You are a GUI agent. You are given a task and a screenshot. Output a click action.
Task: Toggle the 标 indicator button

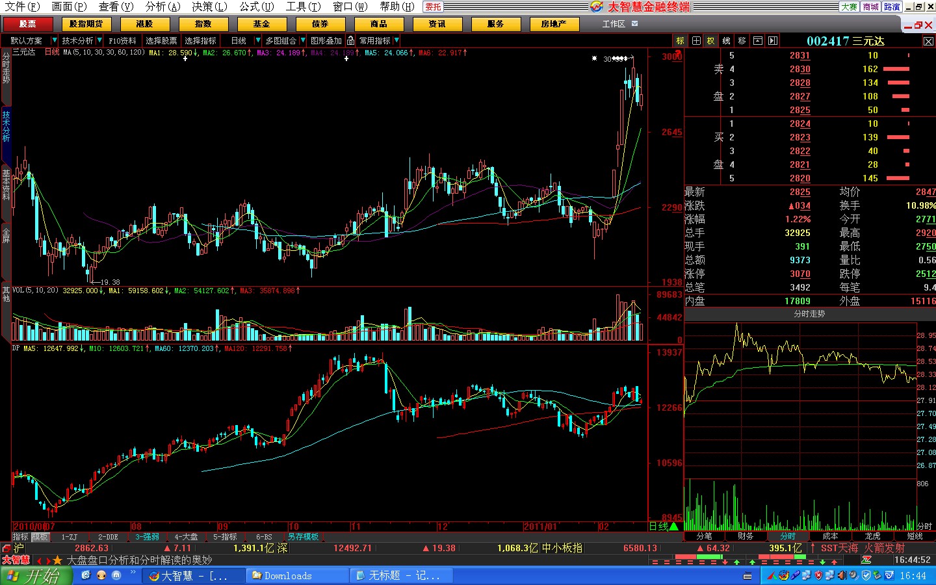681,40
